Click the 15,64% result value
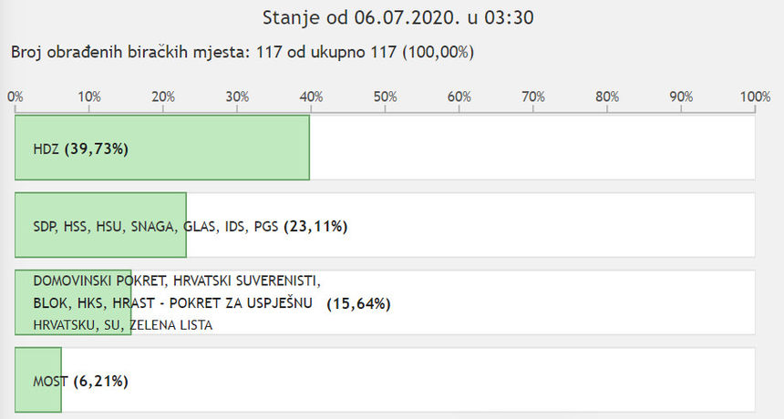 point(358,303)
